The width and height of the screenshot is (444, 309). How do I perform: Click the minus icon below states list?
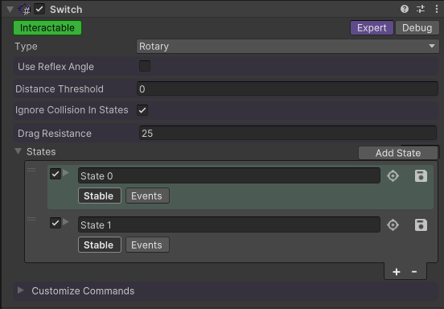pos(414,272)
